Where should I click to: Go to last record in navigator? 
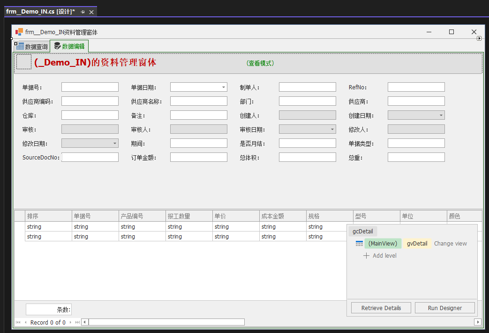pos(77,322)
